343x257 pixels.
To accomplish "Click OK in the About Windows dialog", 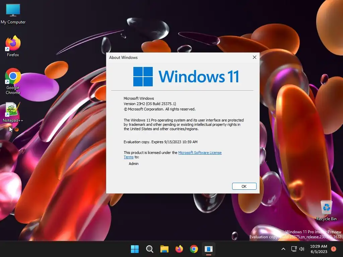I will click(244, 186).
